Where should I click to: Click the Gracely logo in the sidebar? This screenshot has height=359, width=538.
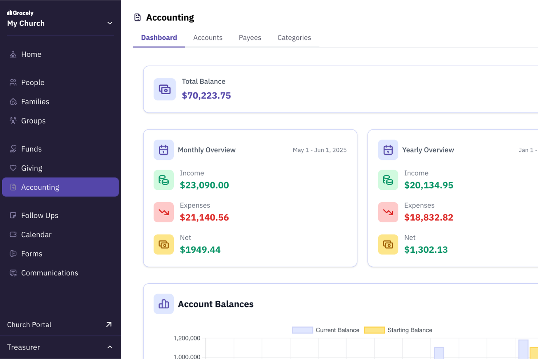(20, 13)
